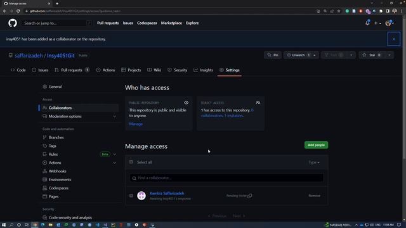Click the Search or jump to field
This screenshot has width=406, height=228.
coord(56,23)
